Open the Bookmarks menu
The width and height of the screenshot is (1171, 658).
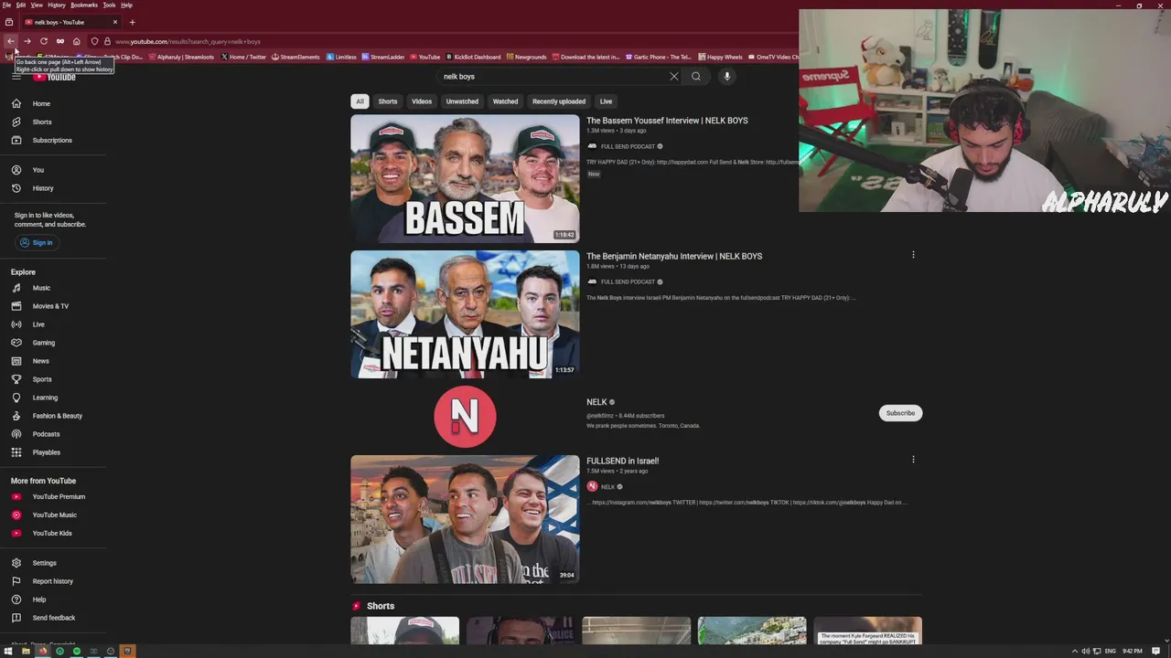[84, 5]
